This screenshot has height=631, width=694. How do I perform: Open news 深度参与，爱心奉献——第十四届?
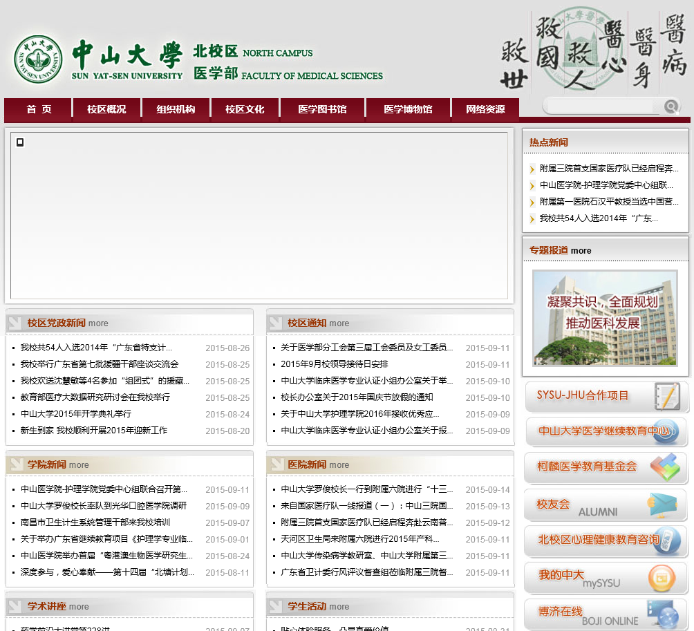107,572
